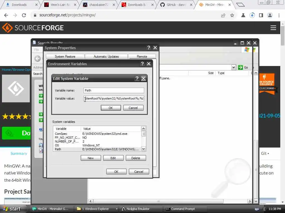Click the share page icon in address bar
285x213 pixels.
coord(223,16)
